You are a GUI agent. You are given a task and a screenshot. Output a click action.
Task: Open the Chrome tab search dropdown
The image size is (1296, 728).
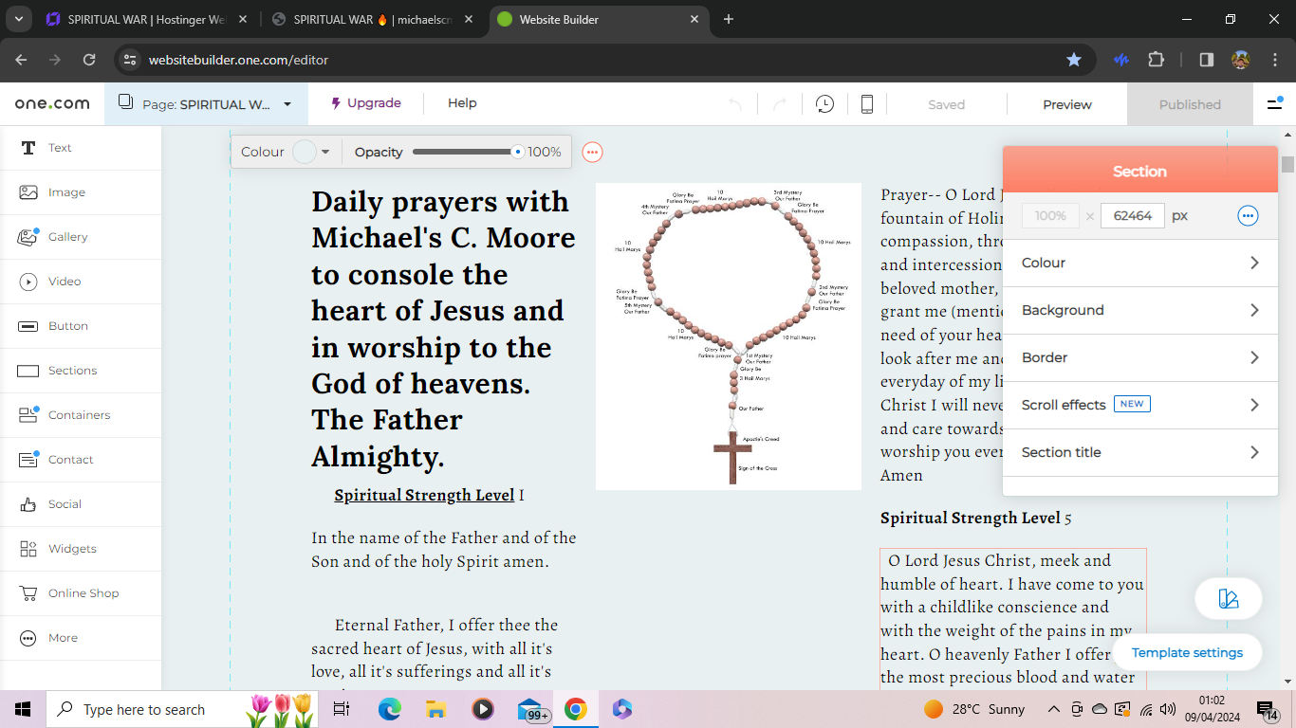[x=21, y=19]
